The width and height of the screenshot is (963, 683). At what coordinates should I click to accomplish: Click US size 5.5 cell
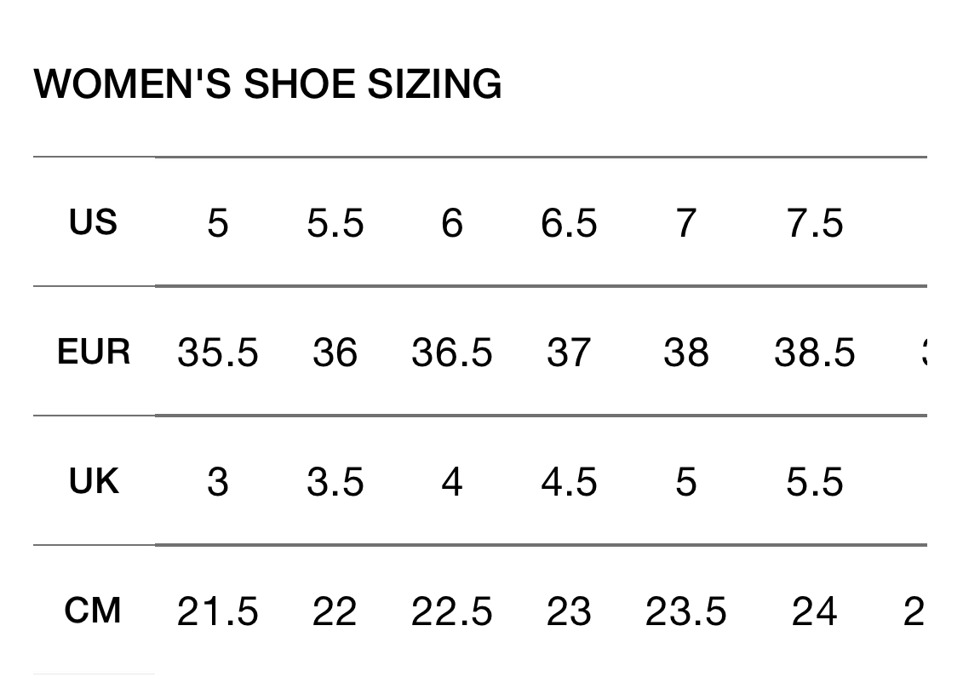(335, 222)
